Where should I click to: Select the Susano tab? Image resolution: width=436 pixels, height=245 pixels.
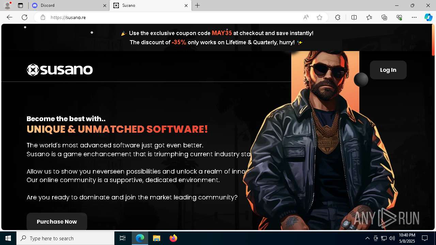[x=150, y=5]
